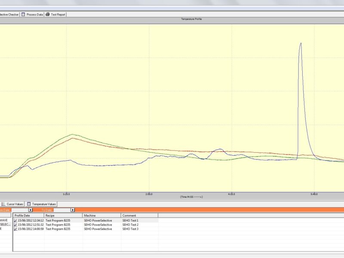Click profile icon for SEHO Test 1 row

point(15,220)
